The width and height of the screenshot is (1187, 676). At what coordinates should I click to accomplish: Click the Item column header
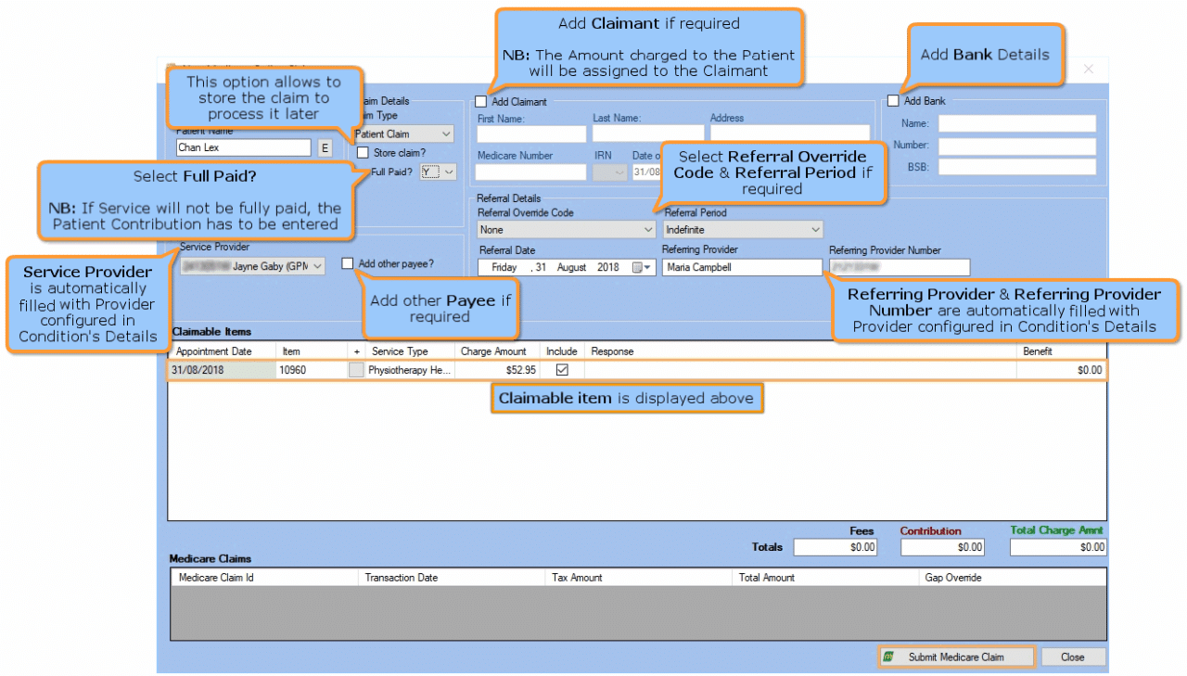tap(312, 351)
